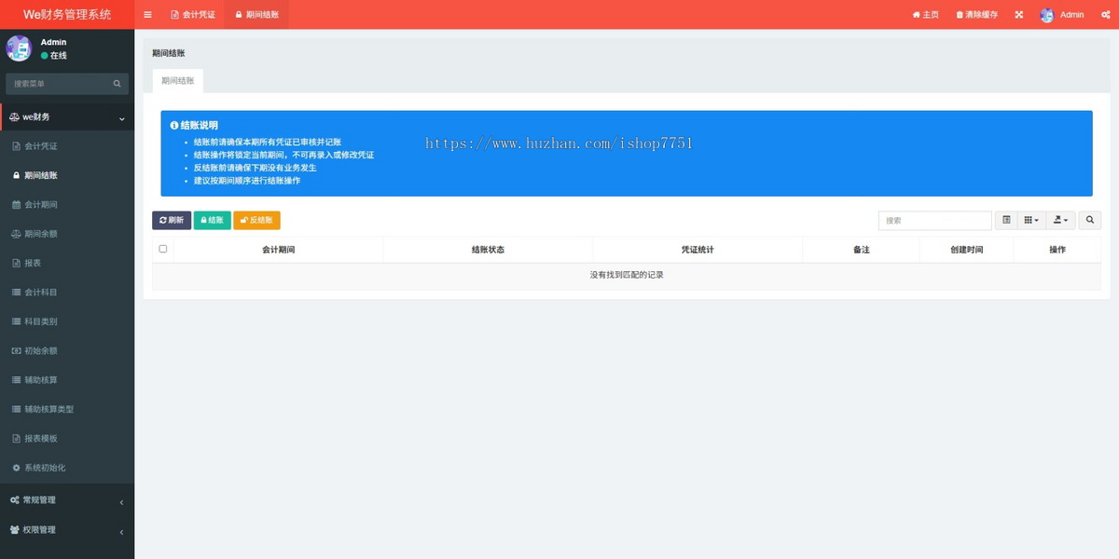Open 辅助核算 in the sidebar
This screenshot has width=1119, height=559.
pyautogui.click(x=67, y=380)
